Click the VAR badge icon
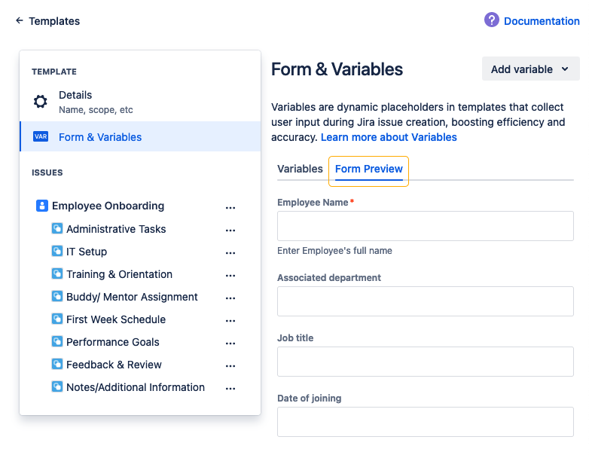Viewport: 589px width, 455px height. pos(41,137)
